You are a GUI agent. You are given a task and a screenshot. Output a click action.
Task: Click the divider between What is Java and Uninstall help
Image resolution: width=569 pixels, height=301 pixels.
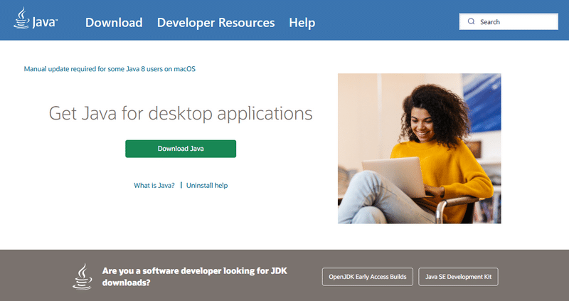[181, 185]
